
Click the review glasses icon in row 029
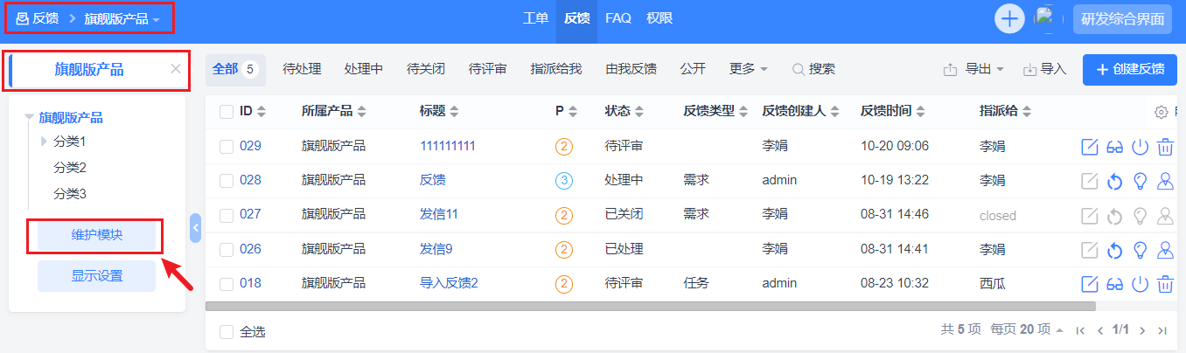(1115, 147)
